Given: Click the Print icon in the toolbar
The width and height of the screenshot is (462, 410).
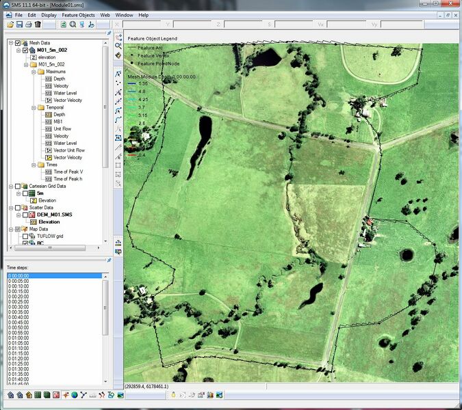Looking at the screenshot, I should 29,24.
